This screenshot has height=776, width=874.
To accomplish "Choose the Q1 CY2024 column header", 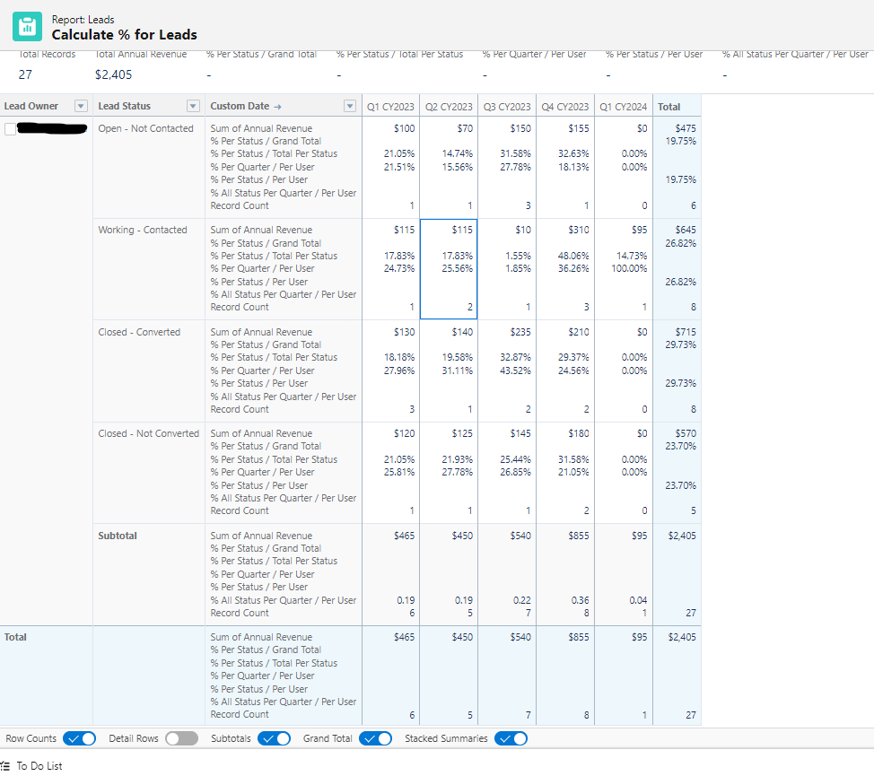I will [623, 107].
